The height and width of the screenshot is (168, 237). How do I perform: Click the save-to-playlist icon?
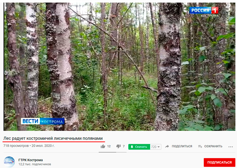pyautogui.click(x=200, y=146)
